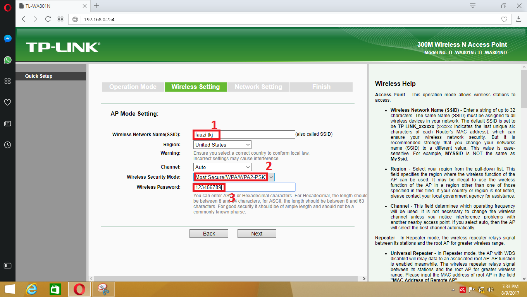Click "Wireless Network Name(SSID):" label

click(146, 135)
